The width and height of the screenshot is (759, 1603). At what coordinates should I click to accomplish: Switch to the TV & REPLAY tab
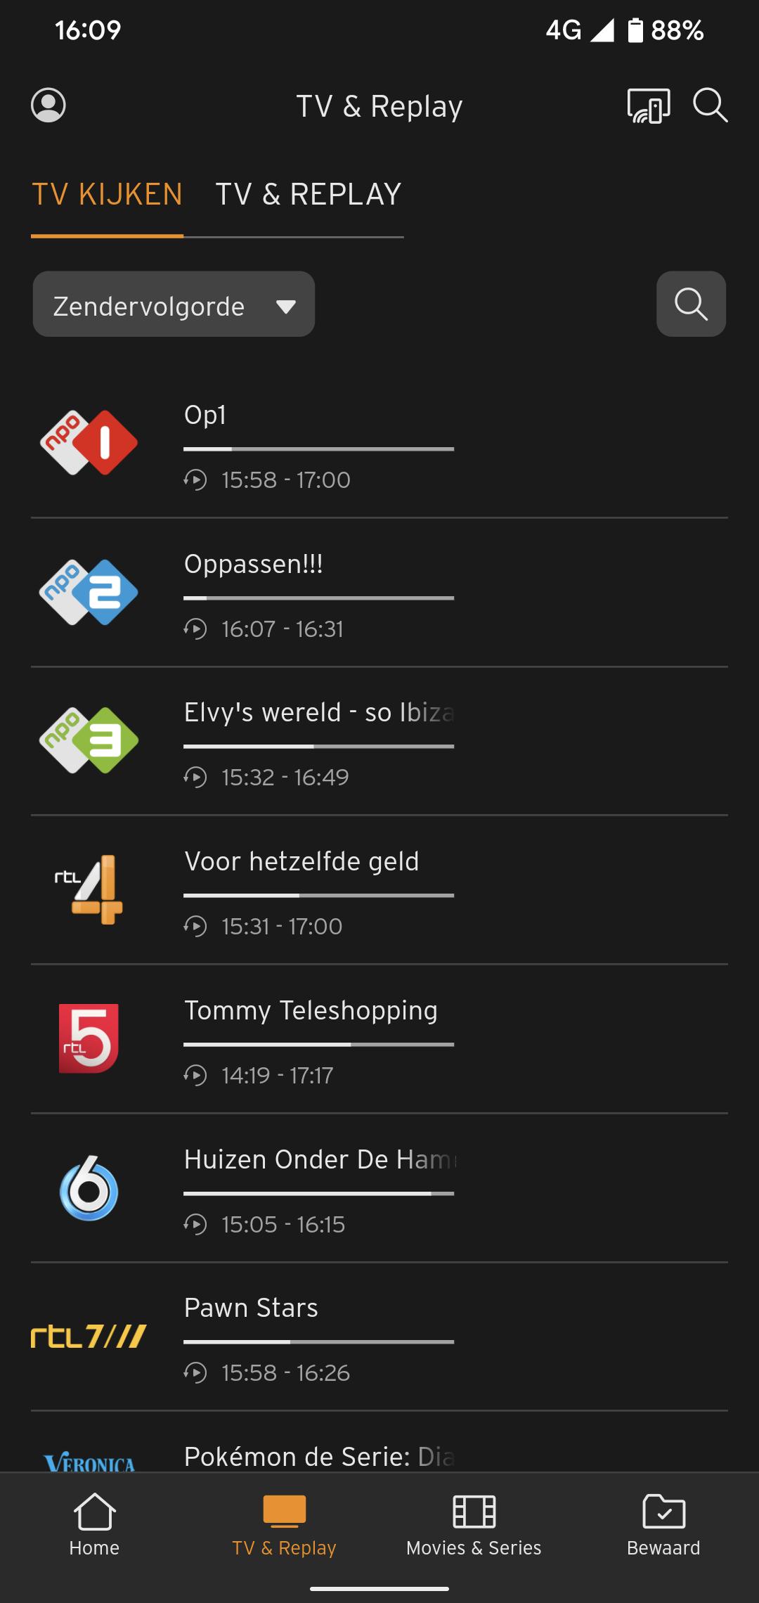[x=309, y=195]
